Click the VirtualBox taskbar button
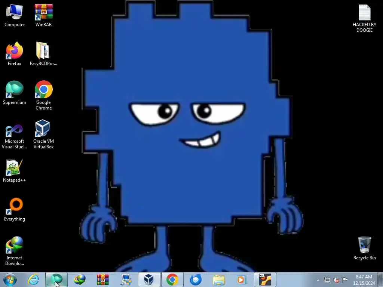383x287 pixels. pyautogui.click(x=149, y=280)
